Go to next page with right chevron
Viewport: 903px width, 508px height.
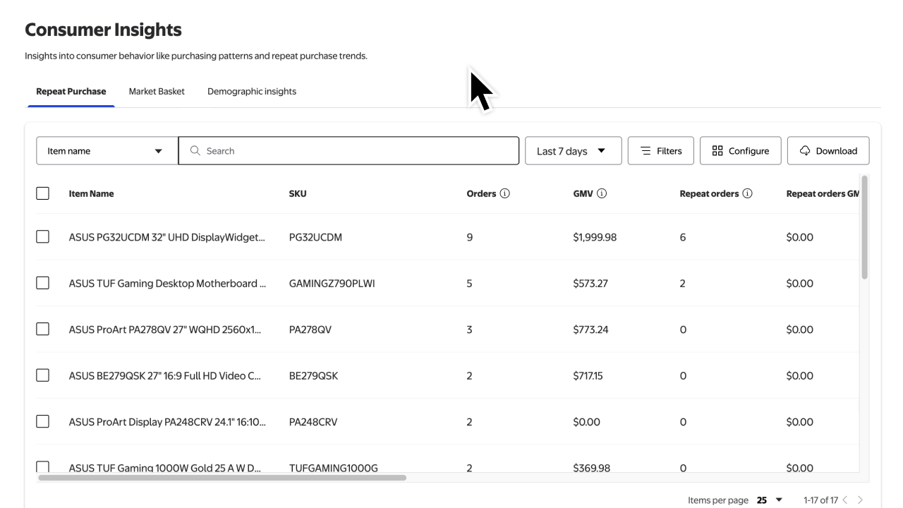pos(860,500)
